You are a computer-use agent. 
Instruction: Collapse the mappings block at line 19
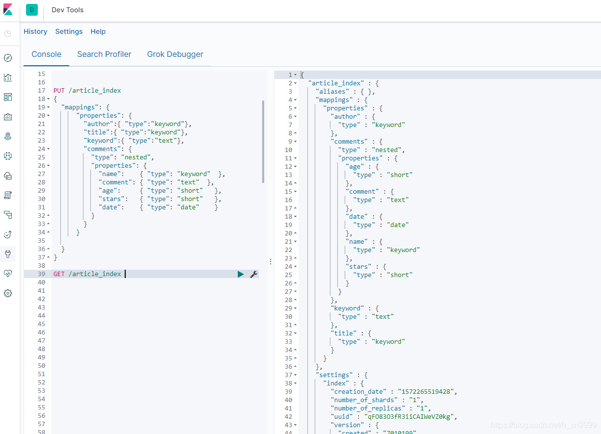pos(47,107)
